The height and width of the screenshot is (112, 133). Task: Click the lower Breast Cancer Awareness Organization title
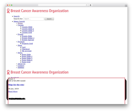tap(40, 72)
